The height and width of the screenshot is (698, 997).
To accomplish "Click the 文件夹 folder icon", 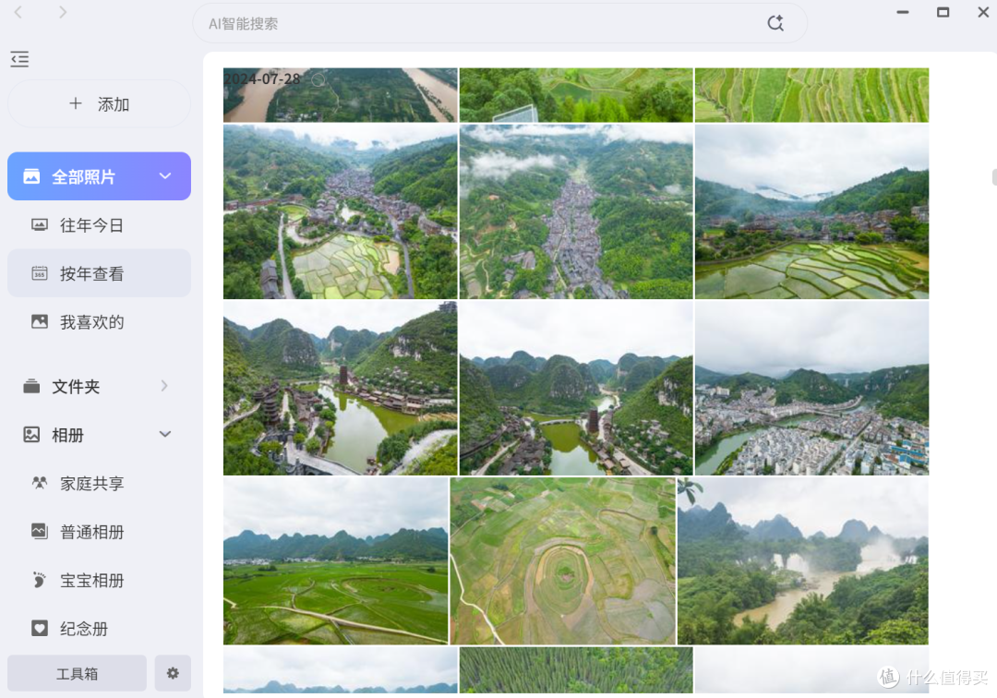I will [x=31, y=386].
